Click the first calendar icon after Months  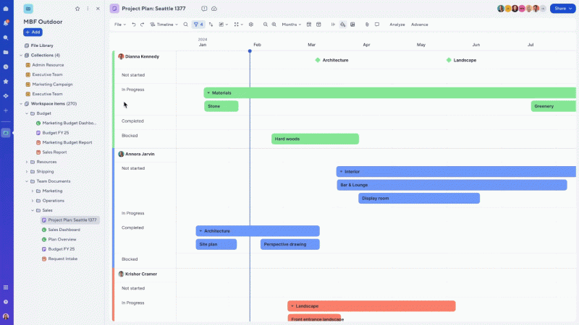coord(309,25)
